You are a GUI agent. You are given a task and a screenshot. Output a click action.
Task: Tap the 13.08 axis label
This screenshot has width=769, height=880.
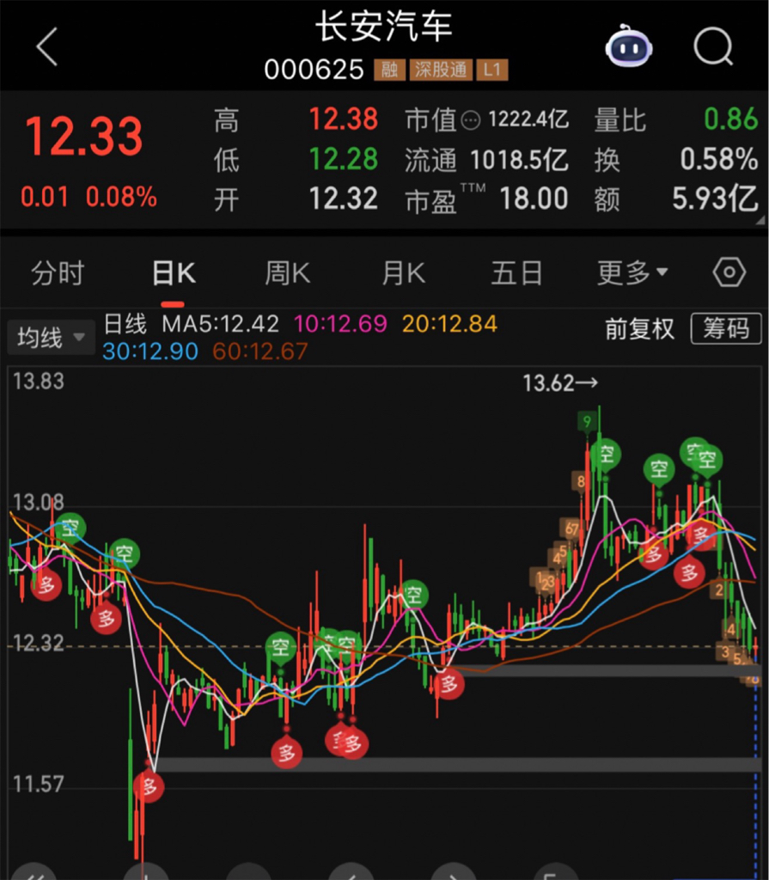pyautogui.click(x=38, y=502)
